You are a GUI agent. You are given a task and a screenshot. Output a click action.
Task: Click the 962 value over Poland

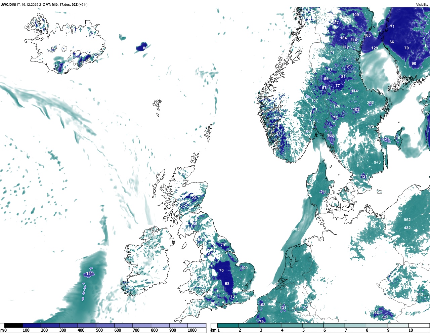407,220
